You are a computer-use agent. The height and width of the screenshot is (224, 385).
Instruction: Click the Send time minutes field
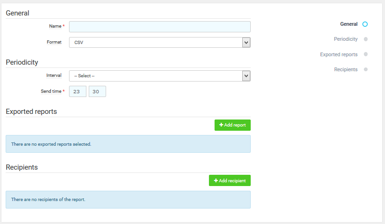click(x=97, y=91)
